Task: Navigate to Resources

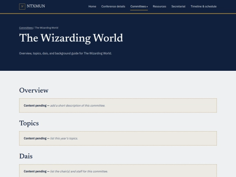Action: (160, 7)
